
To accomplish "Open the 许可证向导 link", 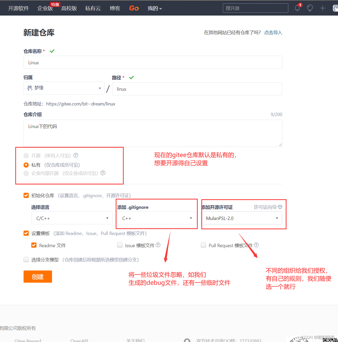I will point(265,207).
